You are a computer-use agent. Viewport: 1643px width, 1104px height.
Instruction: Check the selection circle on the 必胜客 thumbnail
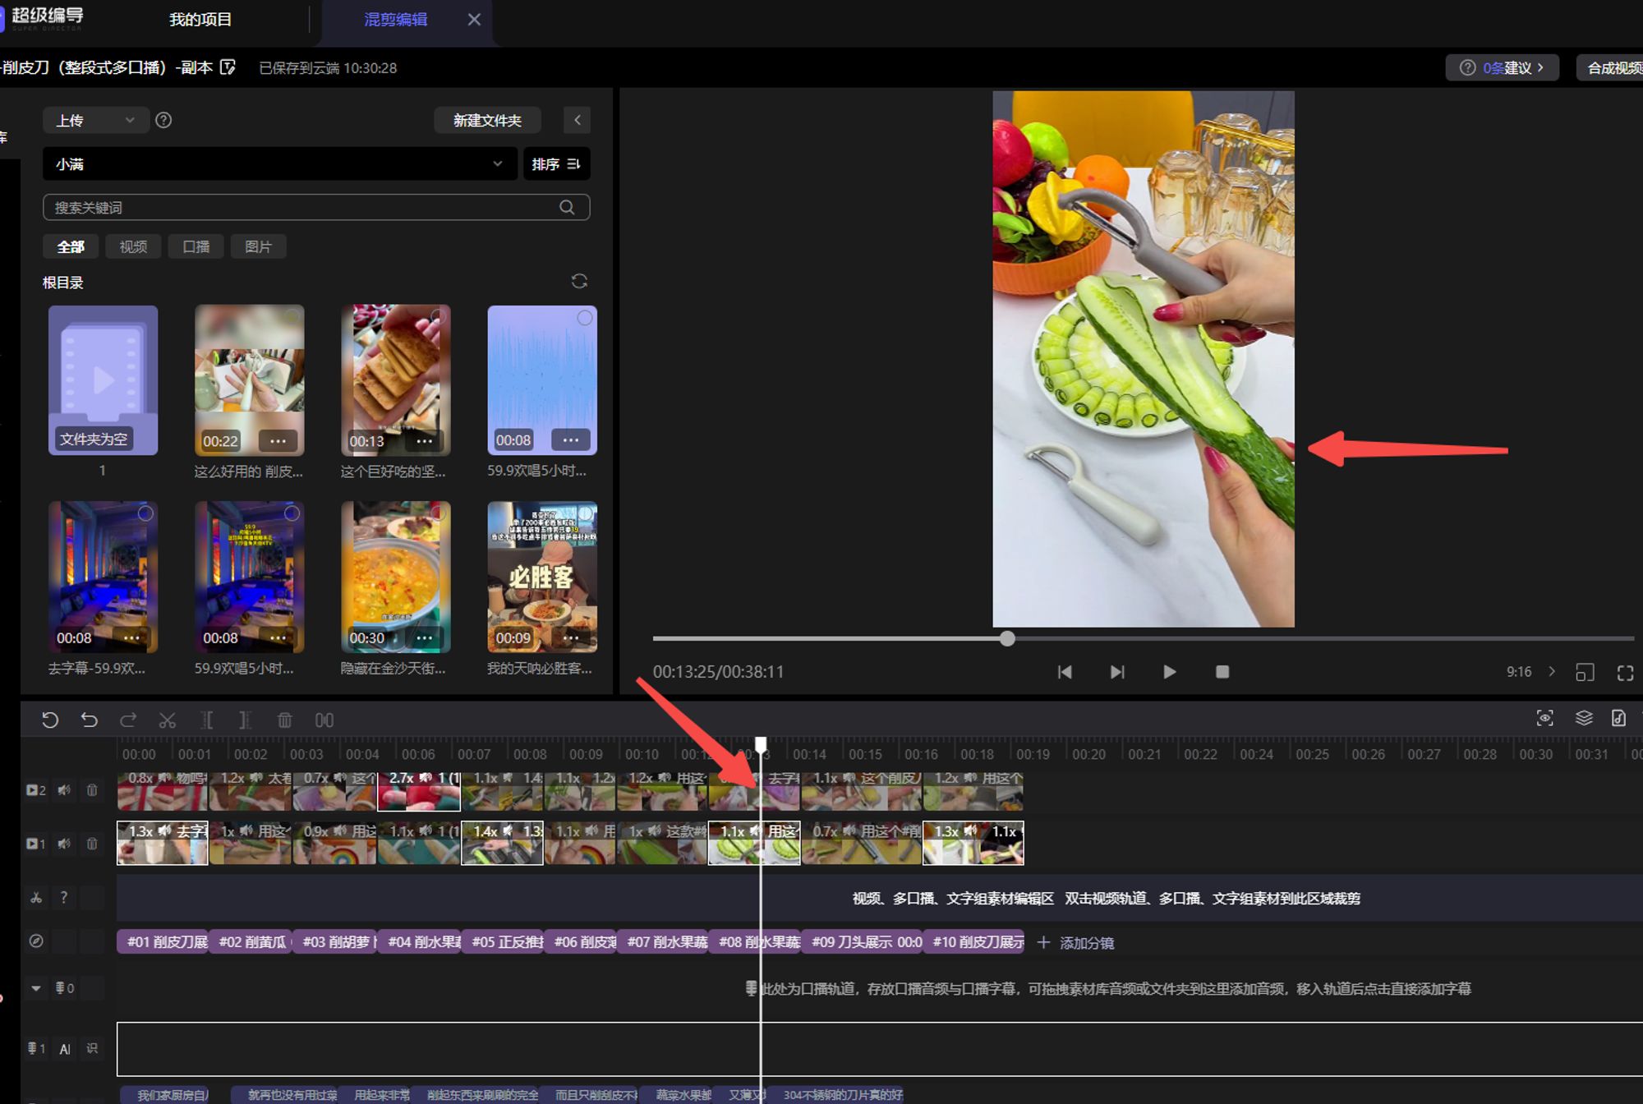click(585, 513)
